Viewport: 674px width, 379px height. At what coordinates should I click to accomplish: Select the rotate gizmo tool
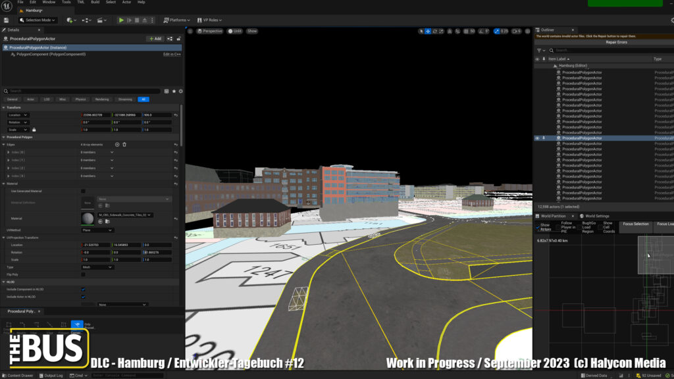click(436, 31)
